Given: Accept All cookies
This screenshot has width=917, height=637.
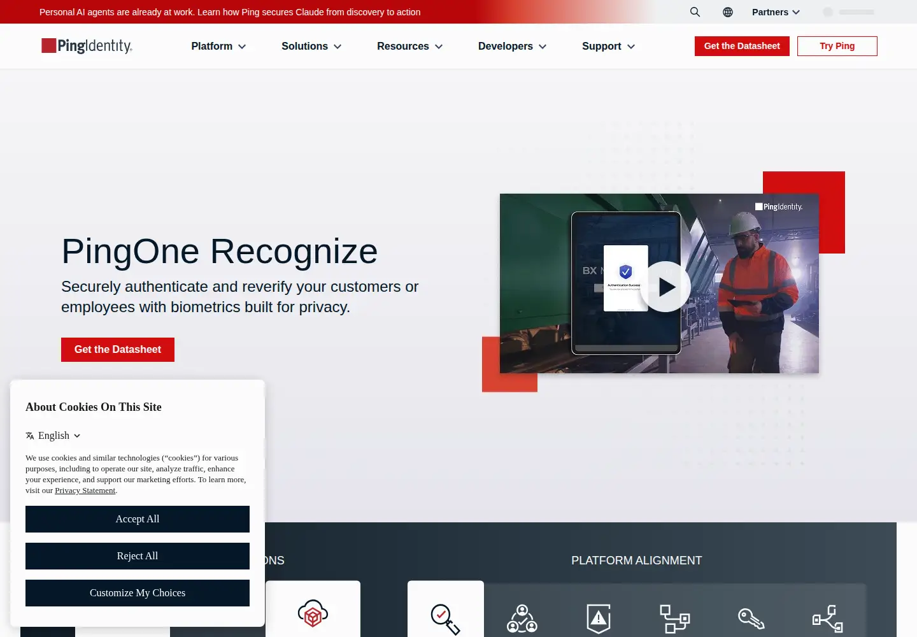Looking at the screenshot, I should 138,519.
